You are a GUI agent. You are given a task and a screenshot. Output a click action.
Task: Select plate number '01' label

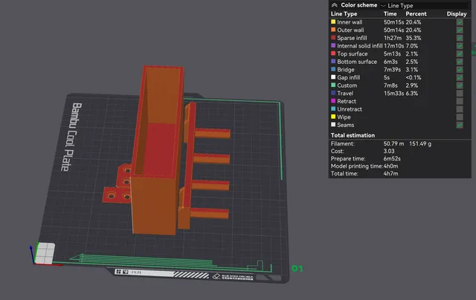click(297, 269)
